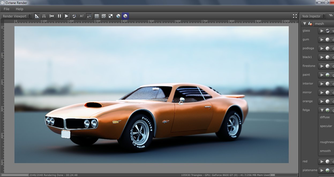
Task: Select the felga diffuse parameter label
Action: [325, 117]
